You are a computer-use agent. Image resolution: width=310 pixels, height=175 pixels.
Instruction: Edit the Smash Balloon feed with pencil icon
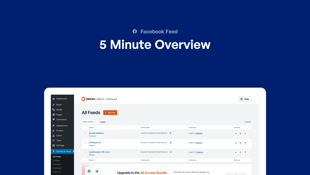pyautogui.click(x=236, y=133)
